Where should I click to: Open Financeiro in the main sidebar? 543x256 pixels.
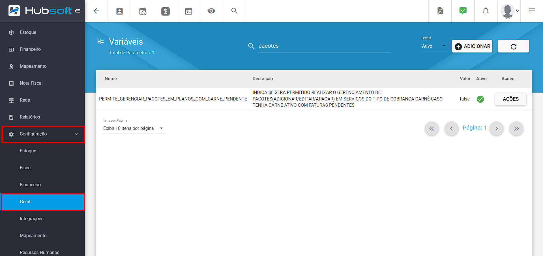point(42,49)
